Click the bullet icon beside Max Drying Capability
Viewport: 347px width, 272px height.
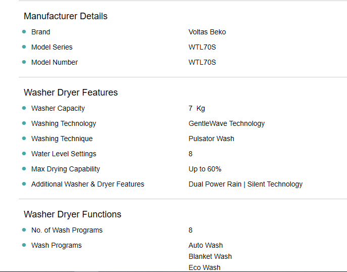24,169
